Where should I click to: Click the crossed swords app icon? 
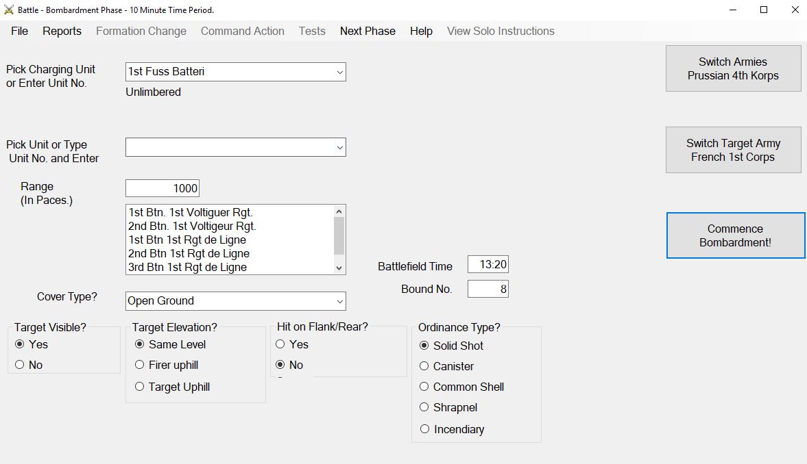click(x=9, y=10)
